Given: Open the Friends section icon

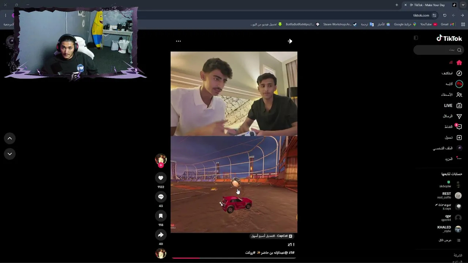Looking at the screenshot, I should click(459, 95).
